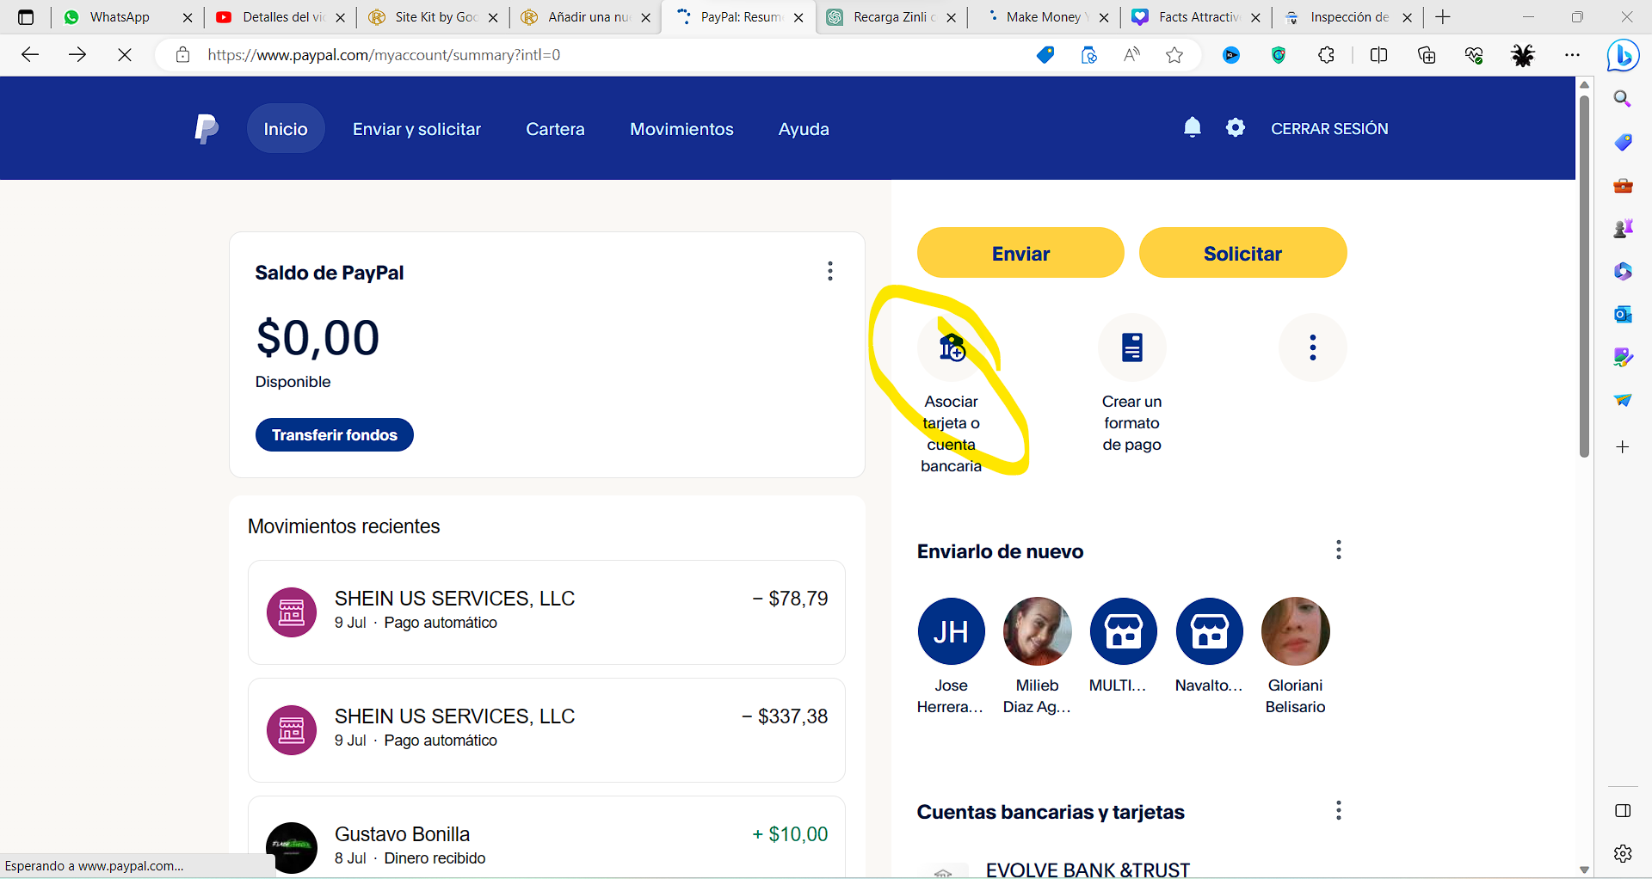The height and width of the screenshot is (879, 1652).
Task: Select Jose Herrera contact avatar
Action: tap(950, 630)
